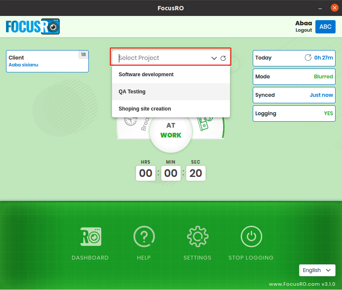Click the Today 0h 27m value
The height and width of the screenshot is (290, 342).
click(x=324, y=58)
